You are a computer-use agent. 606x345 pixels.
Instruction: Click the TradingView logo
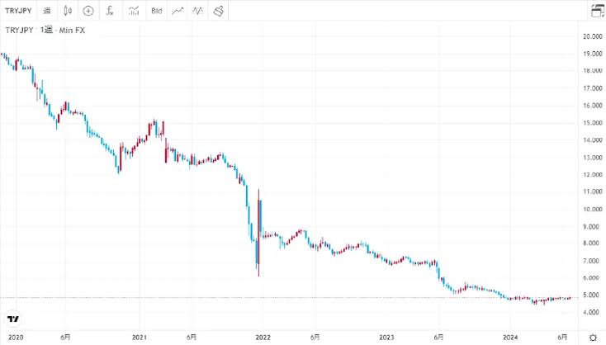[x=13, y=319]
